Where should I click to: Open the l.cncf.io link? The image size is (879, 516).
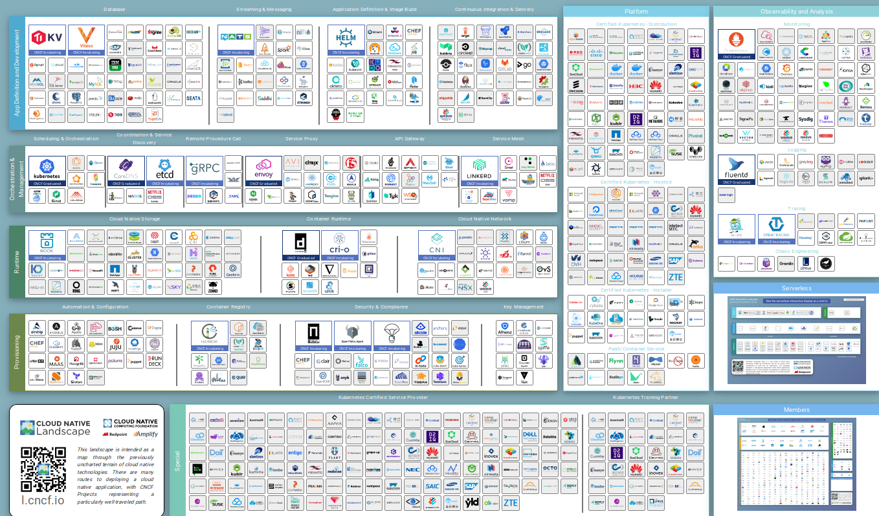(43, 500)
